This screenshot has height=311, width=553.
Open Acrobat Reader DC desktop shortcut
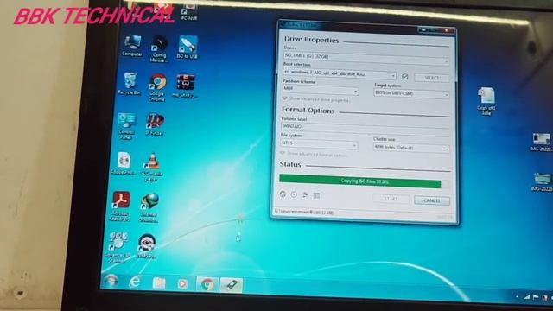coord(121,206)
